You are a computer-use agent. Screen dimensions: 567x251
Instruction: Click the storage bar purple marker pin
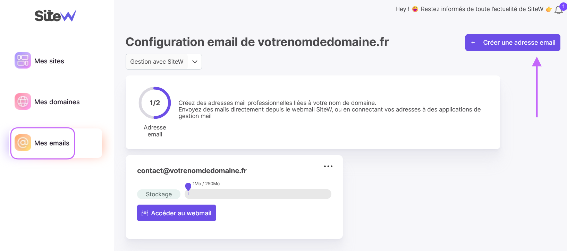(x=188, y=187)
